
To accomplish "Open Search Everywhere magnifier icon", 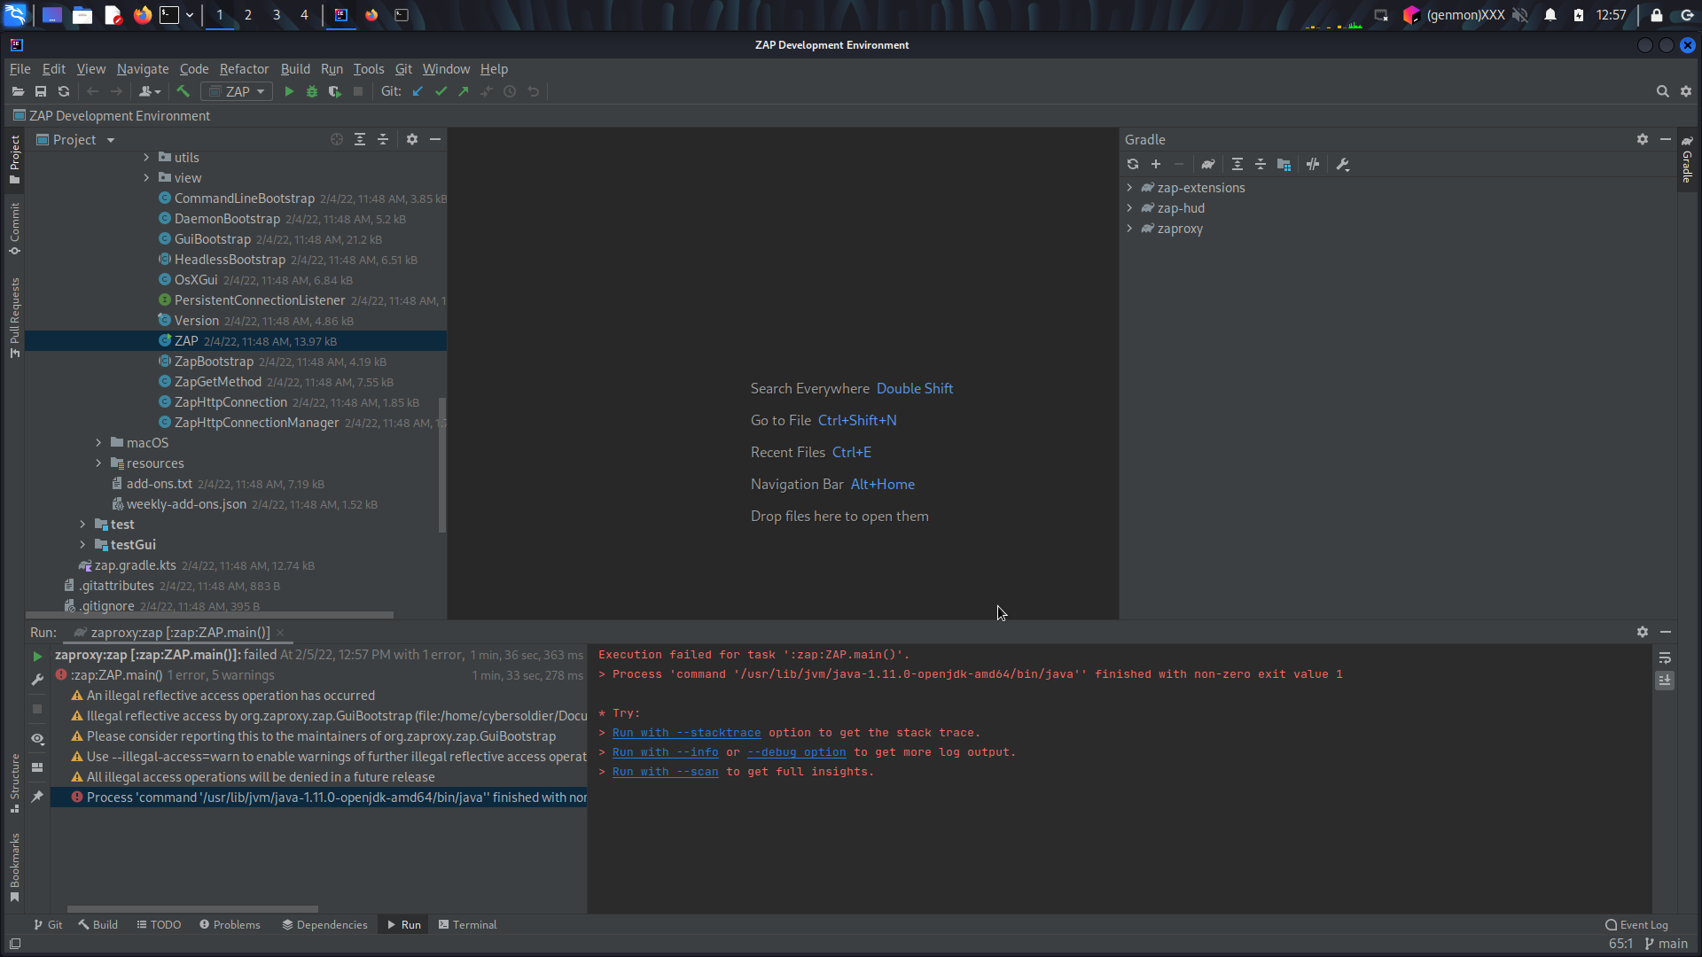I will click(x=1663, y=91).
